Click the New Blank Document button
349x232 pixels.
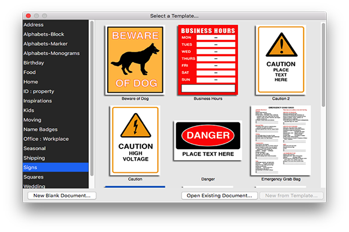tap(62, 195)
